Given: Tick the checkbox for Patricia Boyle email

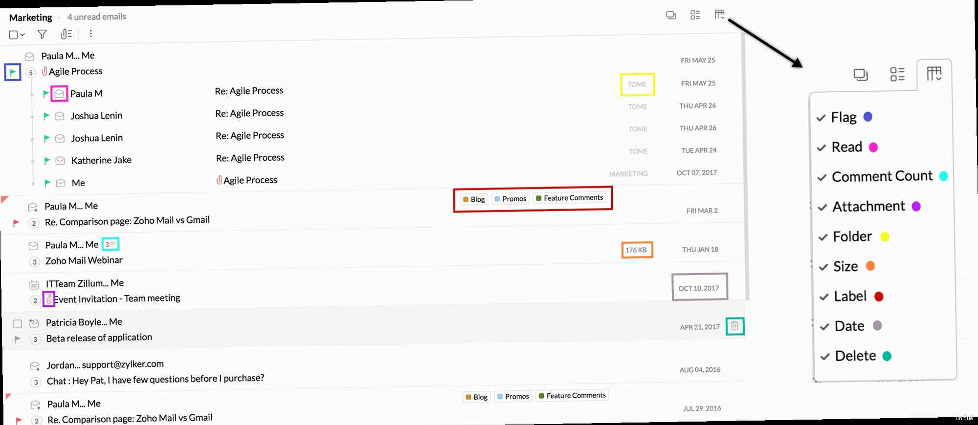Looking at the screenshot, I should [x=18, y=324].
